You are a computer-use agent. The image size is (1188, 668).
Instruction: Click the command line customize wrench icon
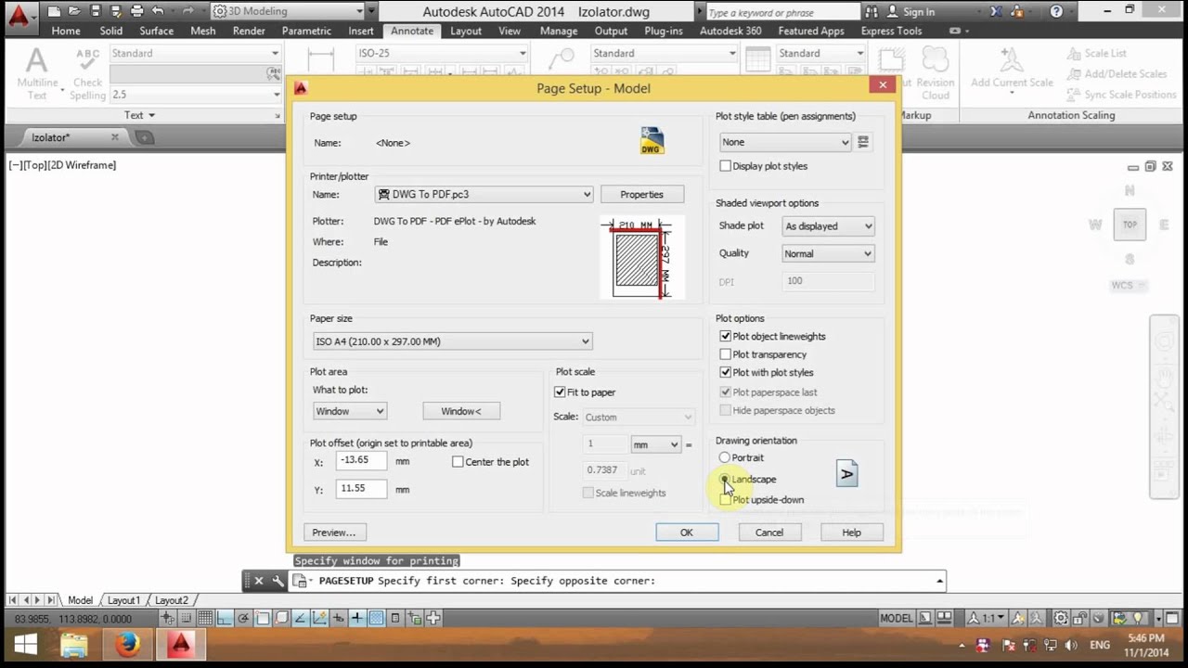(x=278, y=581)
